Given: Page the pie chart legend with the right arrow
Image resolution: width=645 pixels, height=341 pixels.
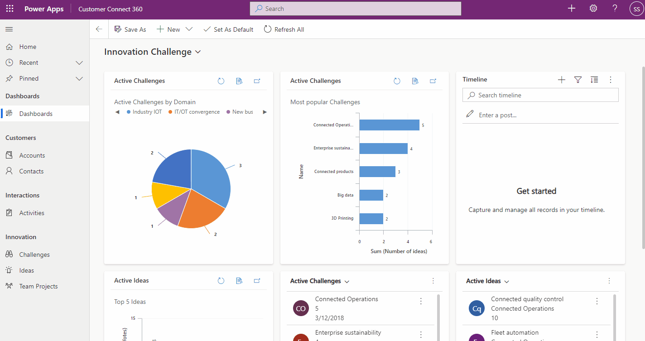Looking at the screenshot, I should [265, 111].
